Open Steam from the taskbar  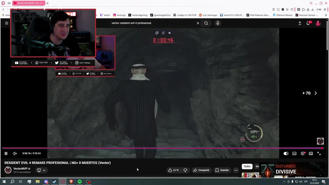point(54,182)
